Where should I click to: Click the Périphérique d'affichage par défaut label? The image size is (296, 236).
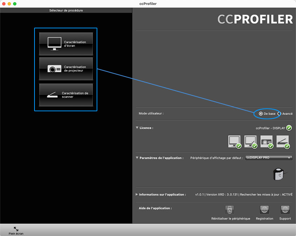click(x=216, y=158)
